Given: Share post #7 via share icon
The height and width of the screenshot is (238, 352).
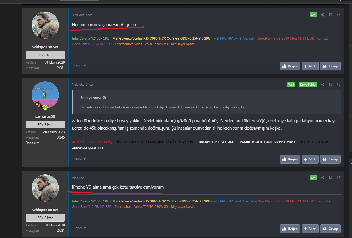Looking at the screenshot, I should point(323,178).
